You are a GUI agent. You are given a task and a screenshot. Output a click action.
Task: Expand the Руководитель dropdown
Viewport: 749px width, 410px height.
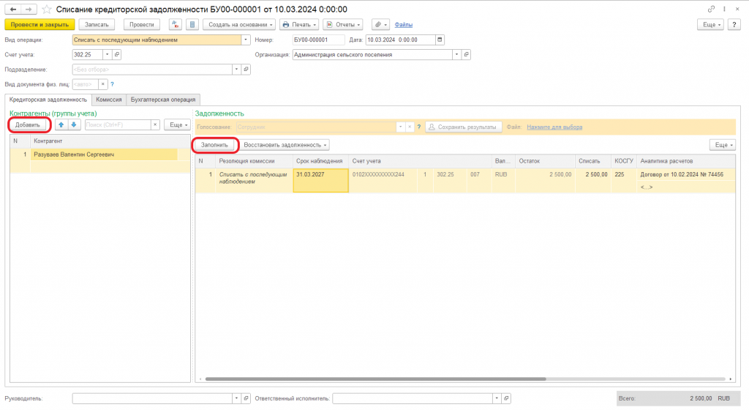click(x=236, y=398)
